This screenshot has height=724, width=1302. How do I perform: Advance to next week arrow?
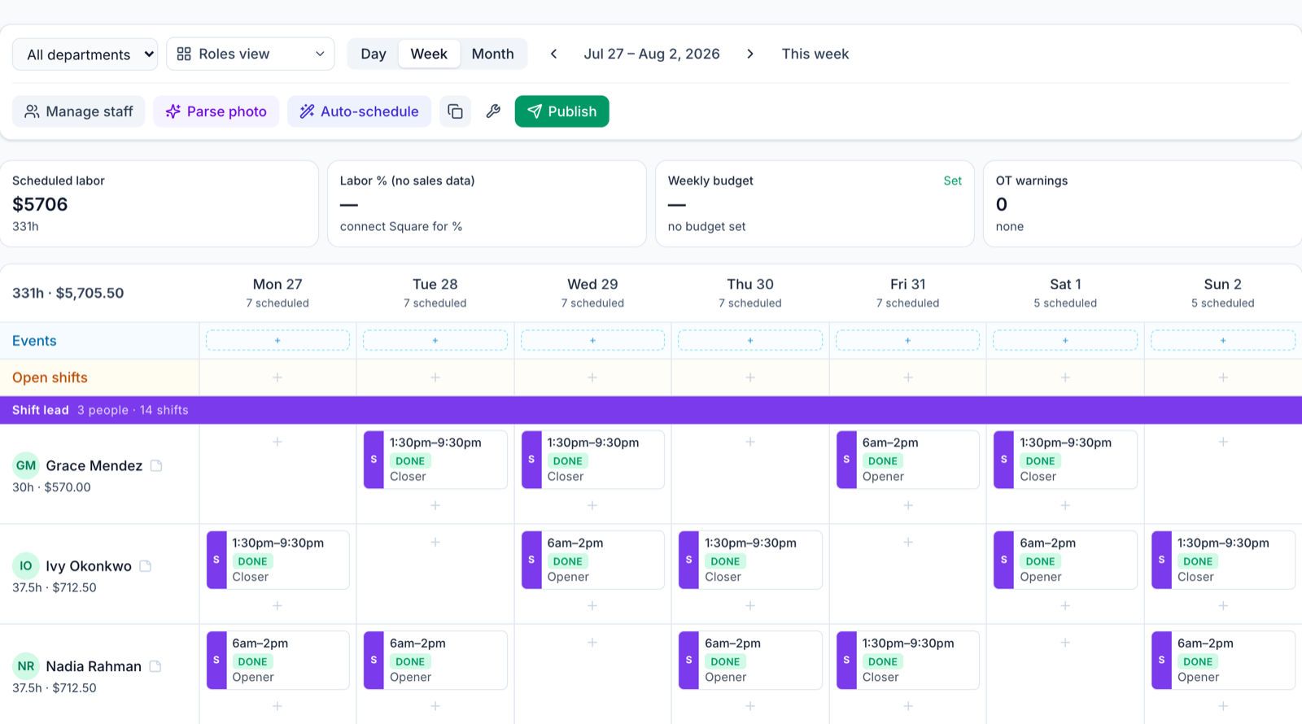[749, 54]
